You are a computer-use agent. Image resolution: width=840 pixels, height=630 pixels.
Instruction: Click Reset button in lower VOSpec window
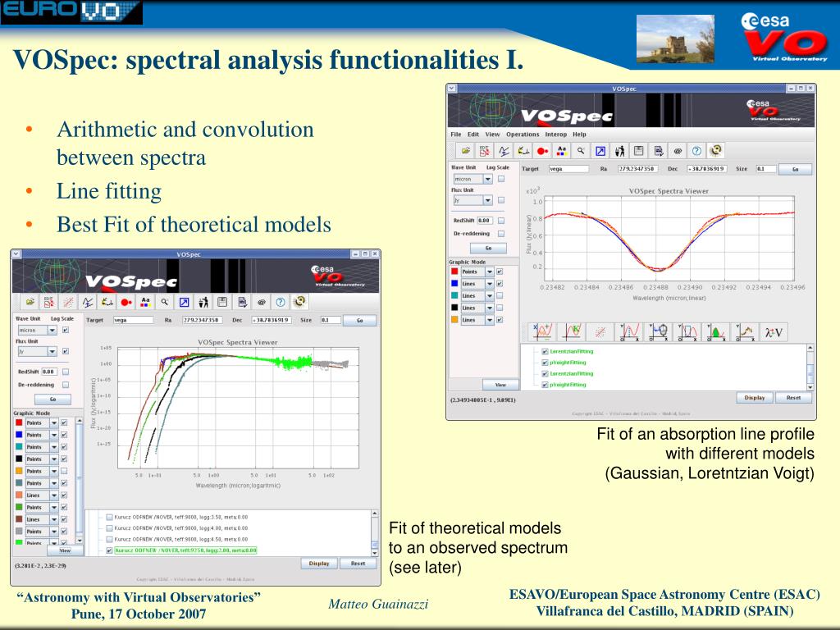(x=358, y=563)
